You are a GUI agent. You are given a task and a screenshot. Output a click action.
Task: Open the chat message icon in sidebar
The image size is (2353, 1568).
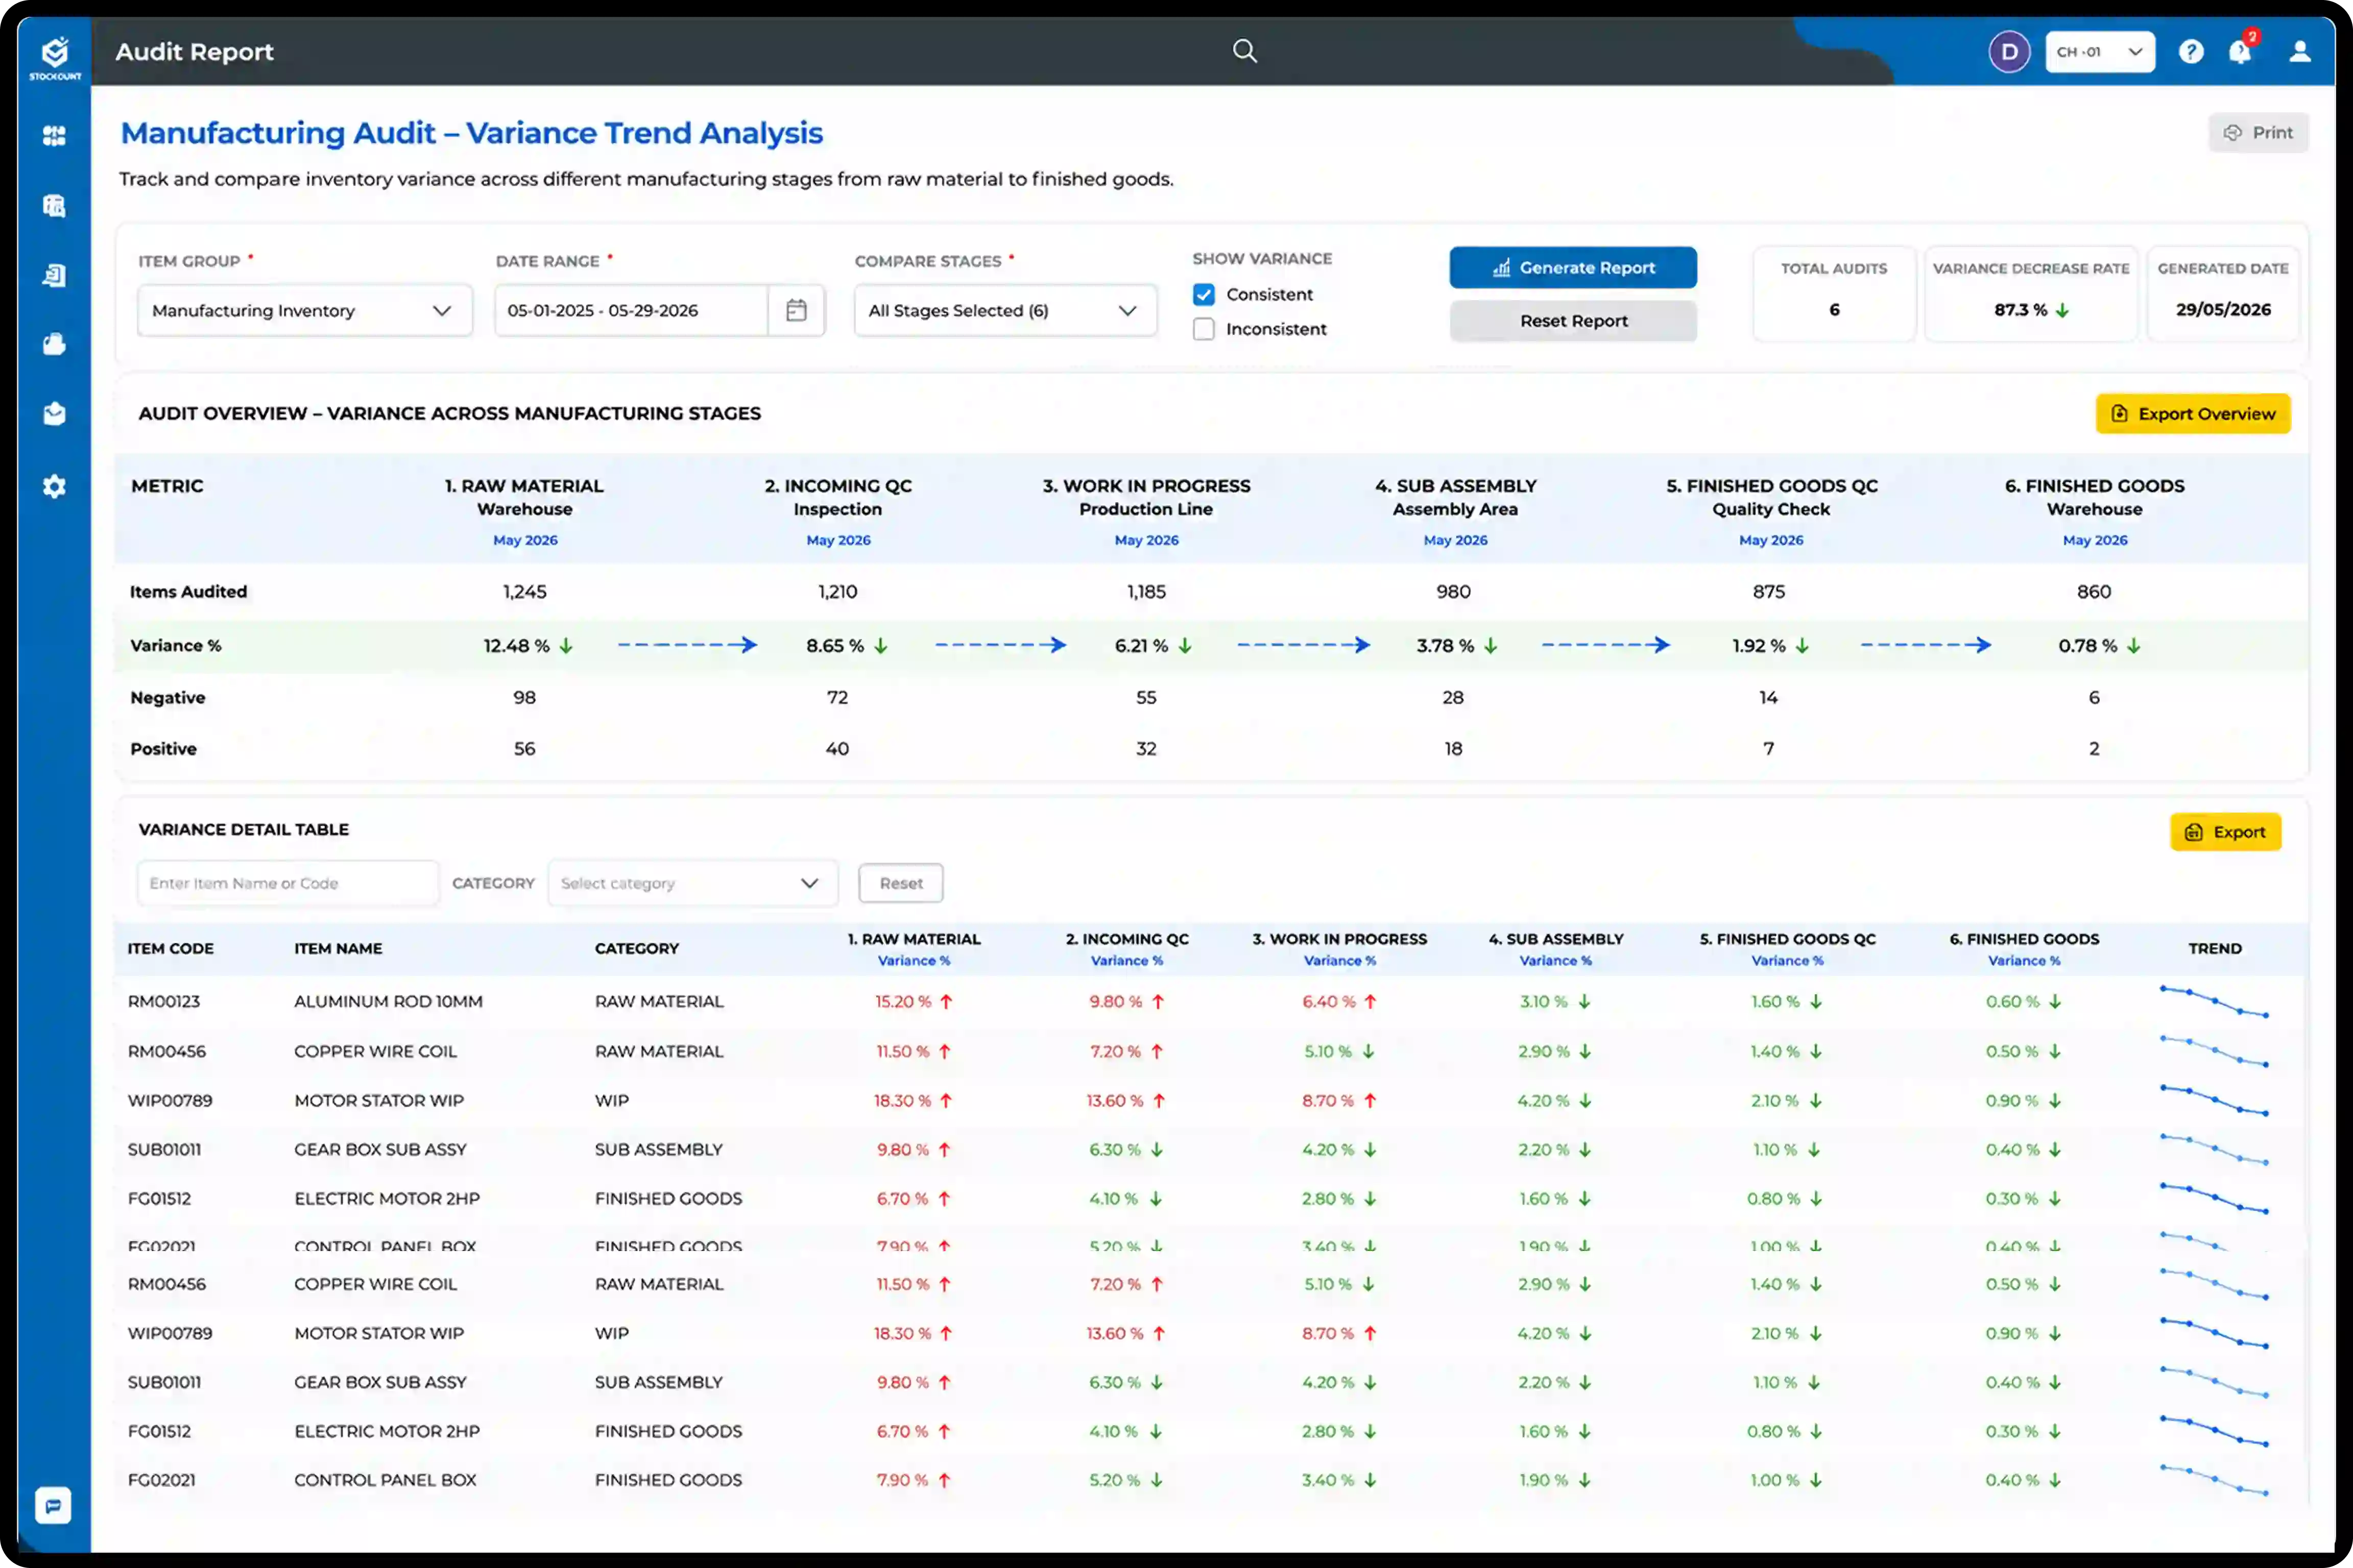[53, 1505]
